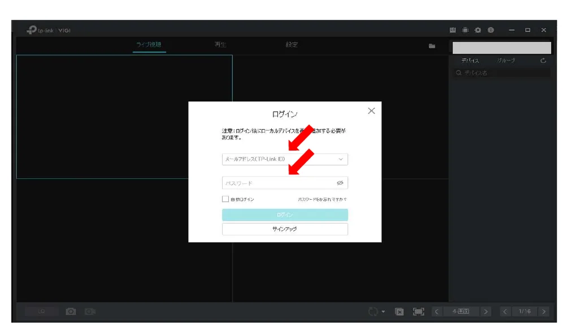Focus the メールアドレス(TP-Link ID) field

285,159
